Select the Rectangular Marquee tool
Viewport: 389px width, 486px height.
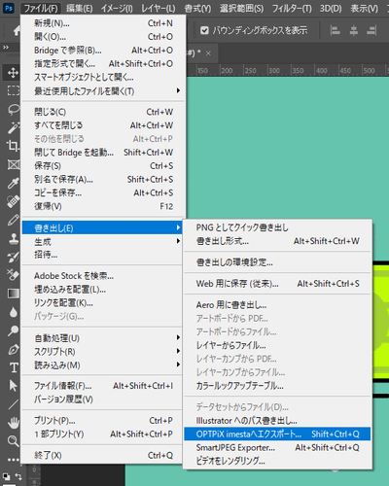tap(13, 90)
